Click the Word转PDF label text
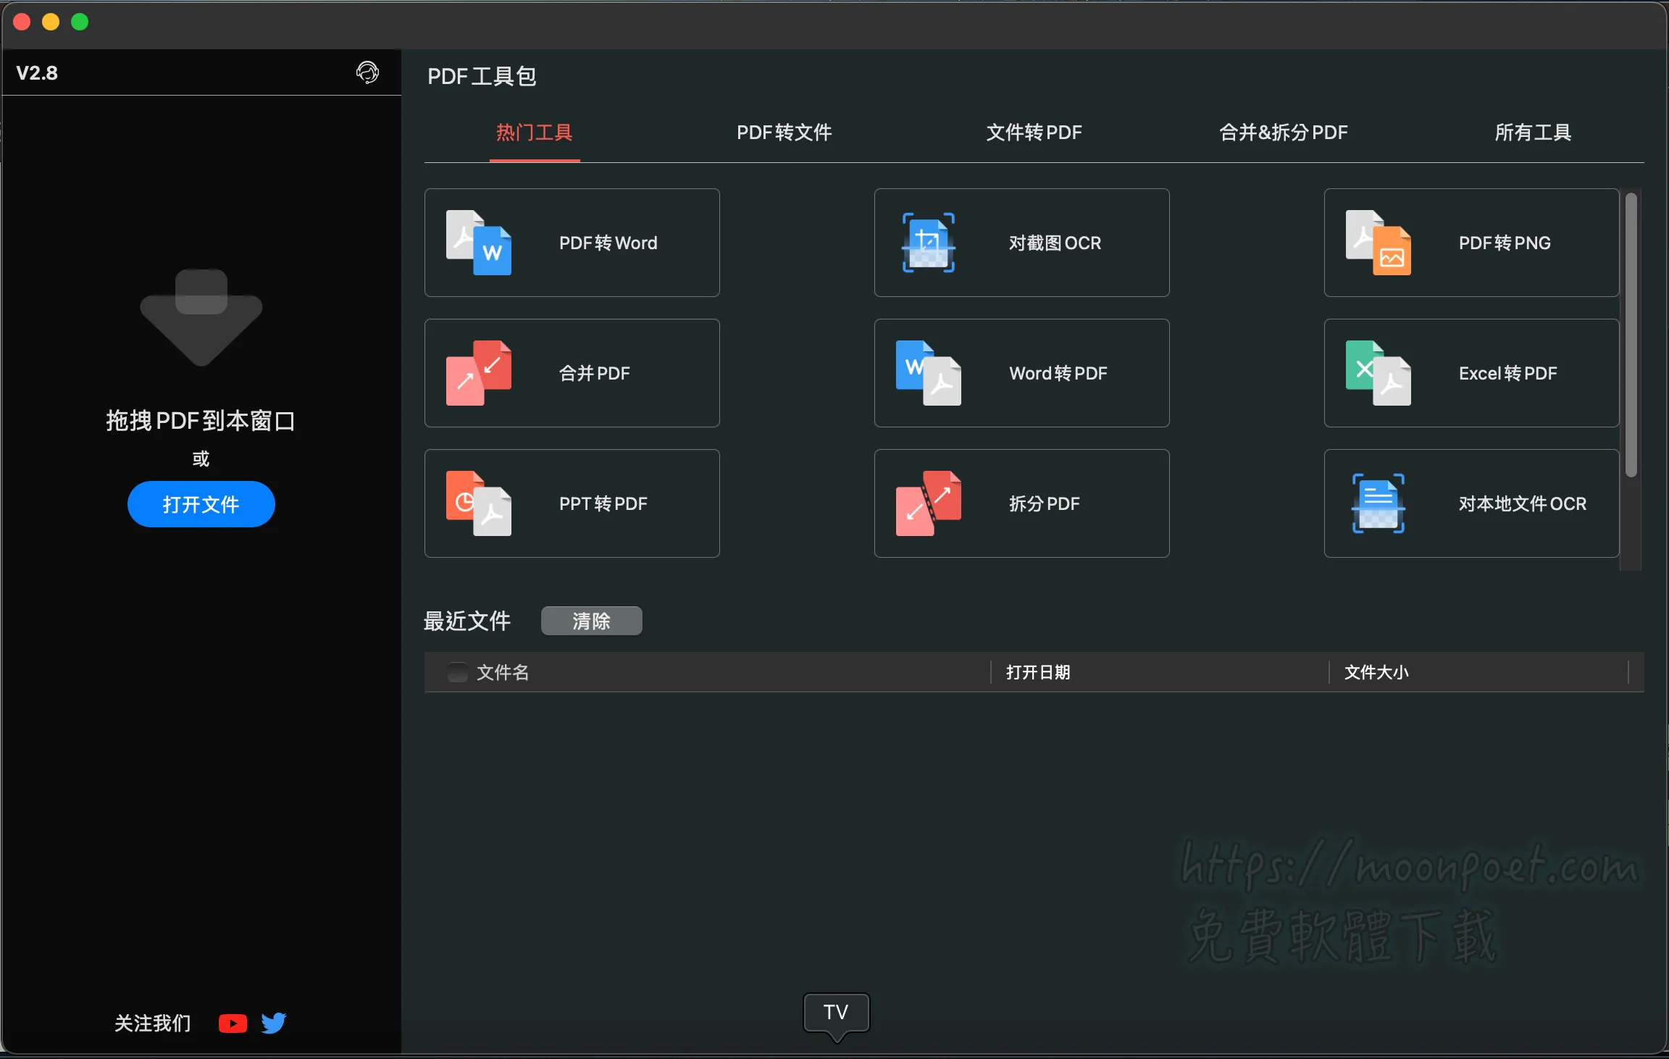 pos(1058,373)
